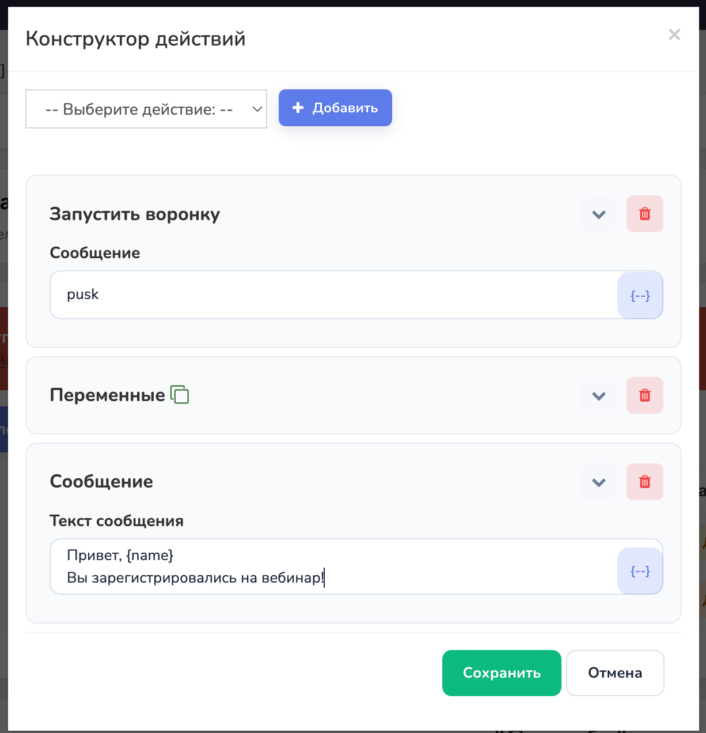706x733 pixels.
Task: Delete the Переменные action block
Action: point(645,395)
